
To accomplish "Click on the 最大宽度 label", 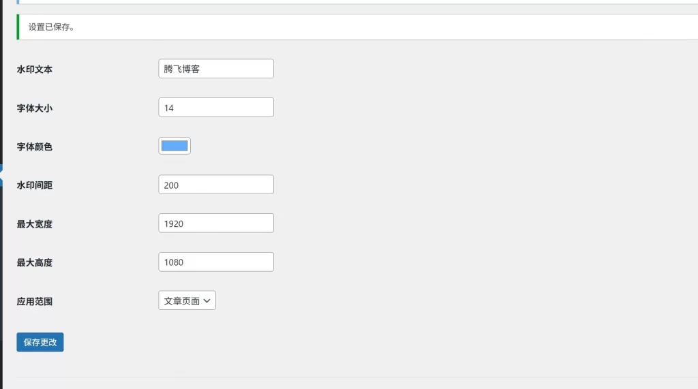I will click(x=35, y=223).
